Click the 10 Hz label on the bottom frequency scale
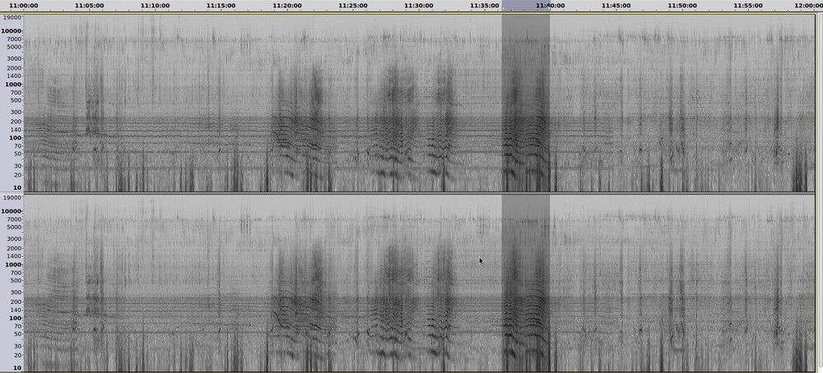 16,368
